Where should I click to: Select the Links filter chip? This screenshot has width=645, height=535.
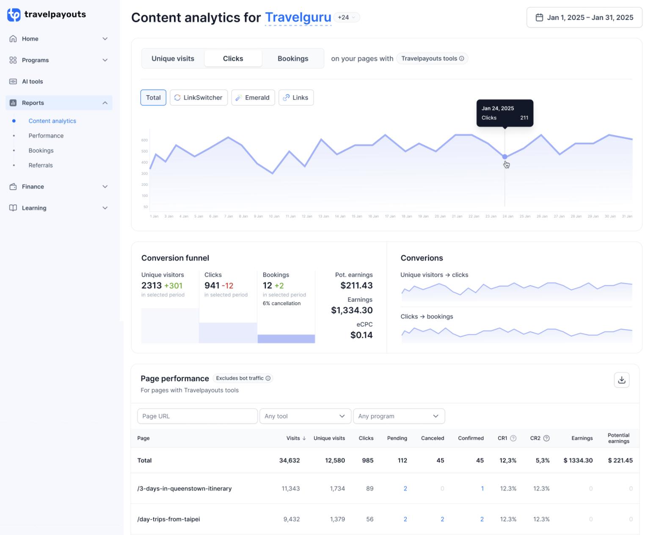296,97
